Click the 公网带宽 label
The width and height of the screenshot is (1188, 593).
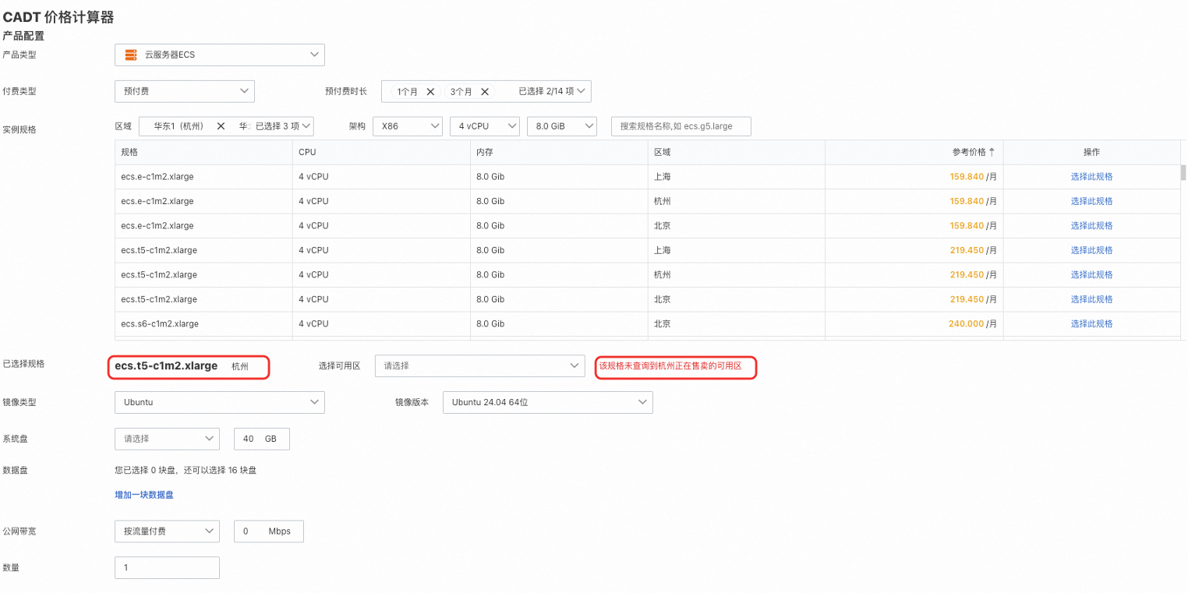click(x=19, y=531)
